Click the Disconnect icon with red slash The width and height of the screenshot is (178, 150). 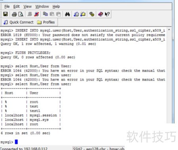tap(36, 14)
